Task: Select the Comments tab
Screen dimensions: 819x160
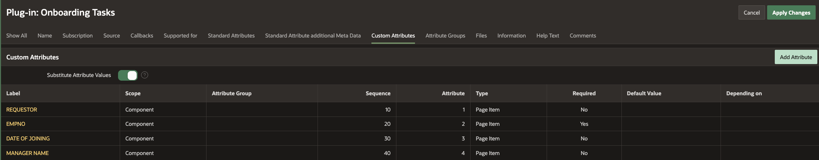Action: click(583, 36)
